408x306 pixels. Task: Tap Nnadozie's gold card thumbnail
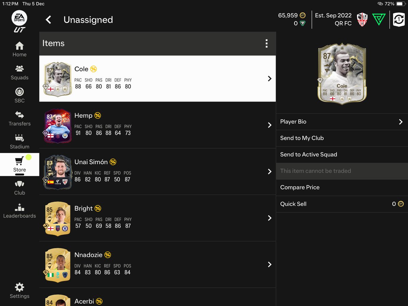pos(57,265)
